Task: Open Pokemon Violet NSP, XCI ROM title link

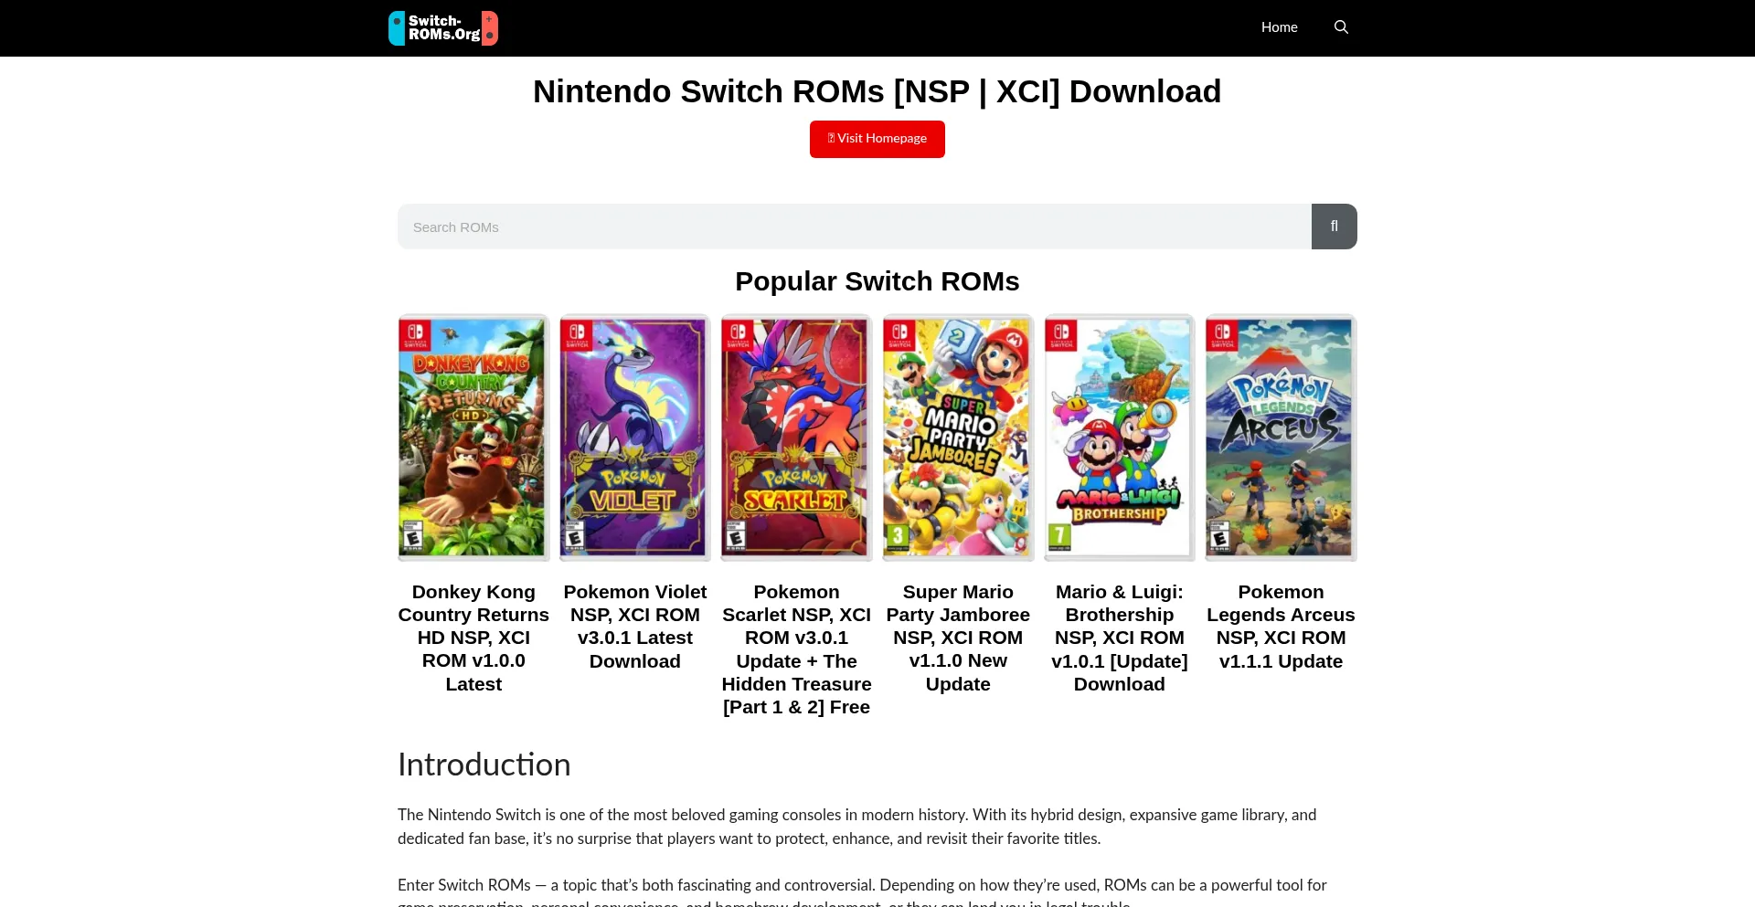Action: [634, 627]
